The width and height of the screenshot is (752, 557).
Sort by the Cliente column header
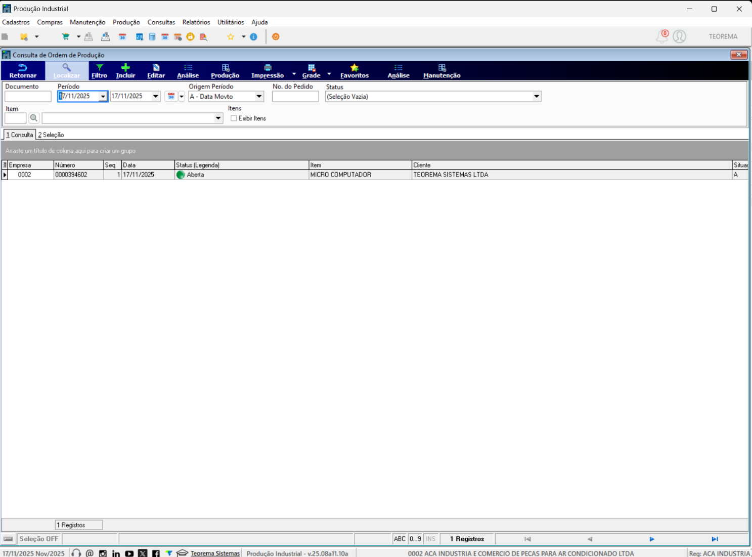tap(572, 165)
